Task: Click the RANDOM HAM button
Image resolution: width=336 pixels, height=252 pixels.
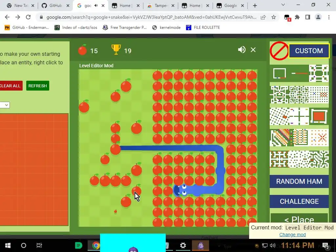Action: tap(299, 181)
